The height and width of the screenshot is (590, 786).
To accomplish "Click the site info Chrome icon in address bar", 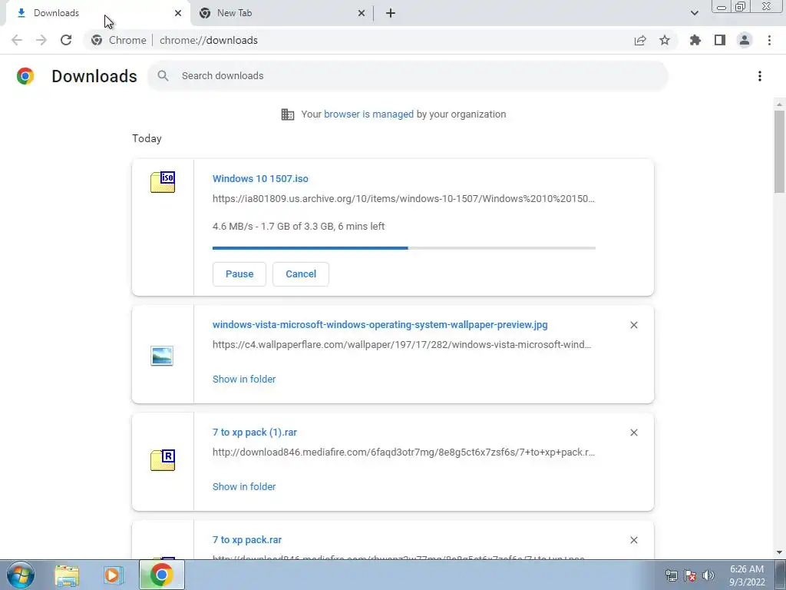I will [x=97, y=40].
